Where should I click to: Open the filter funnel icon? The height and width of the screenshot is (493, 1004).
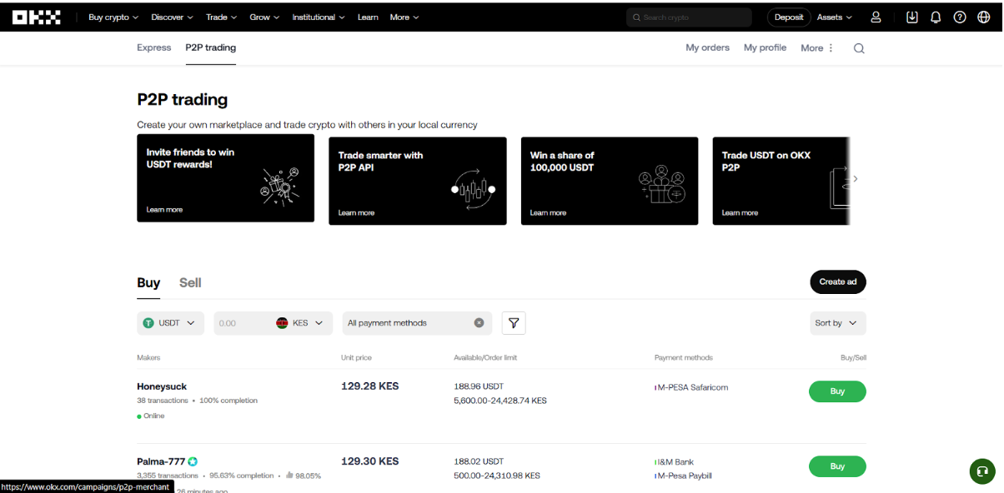514,323
